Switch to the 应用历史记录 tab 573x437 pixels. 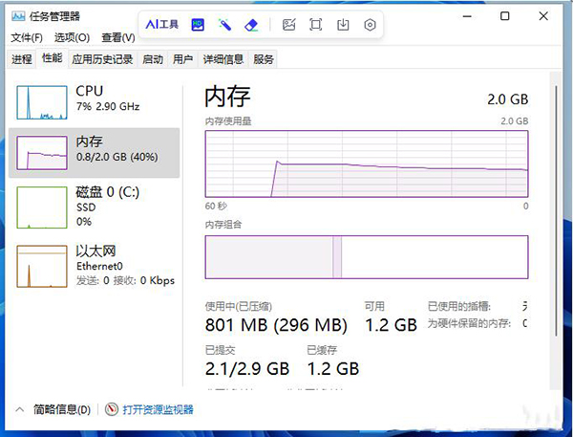coord(102,59)
